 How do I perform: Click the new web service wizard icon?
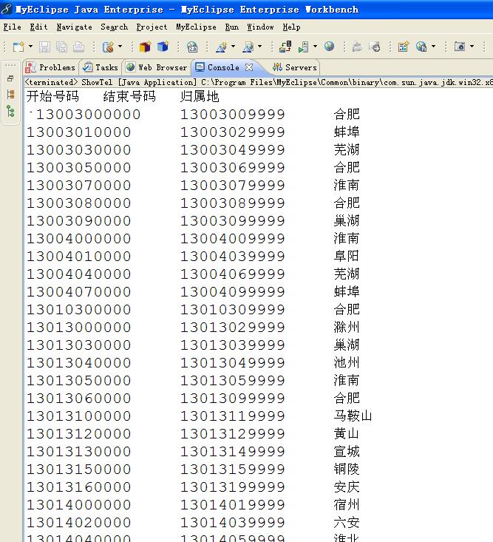click(x=109, y=47)
